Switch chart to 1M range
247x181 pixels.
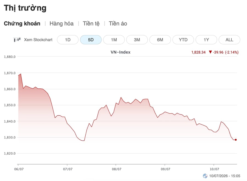point(114,40)
